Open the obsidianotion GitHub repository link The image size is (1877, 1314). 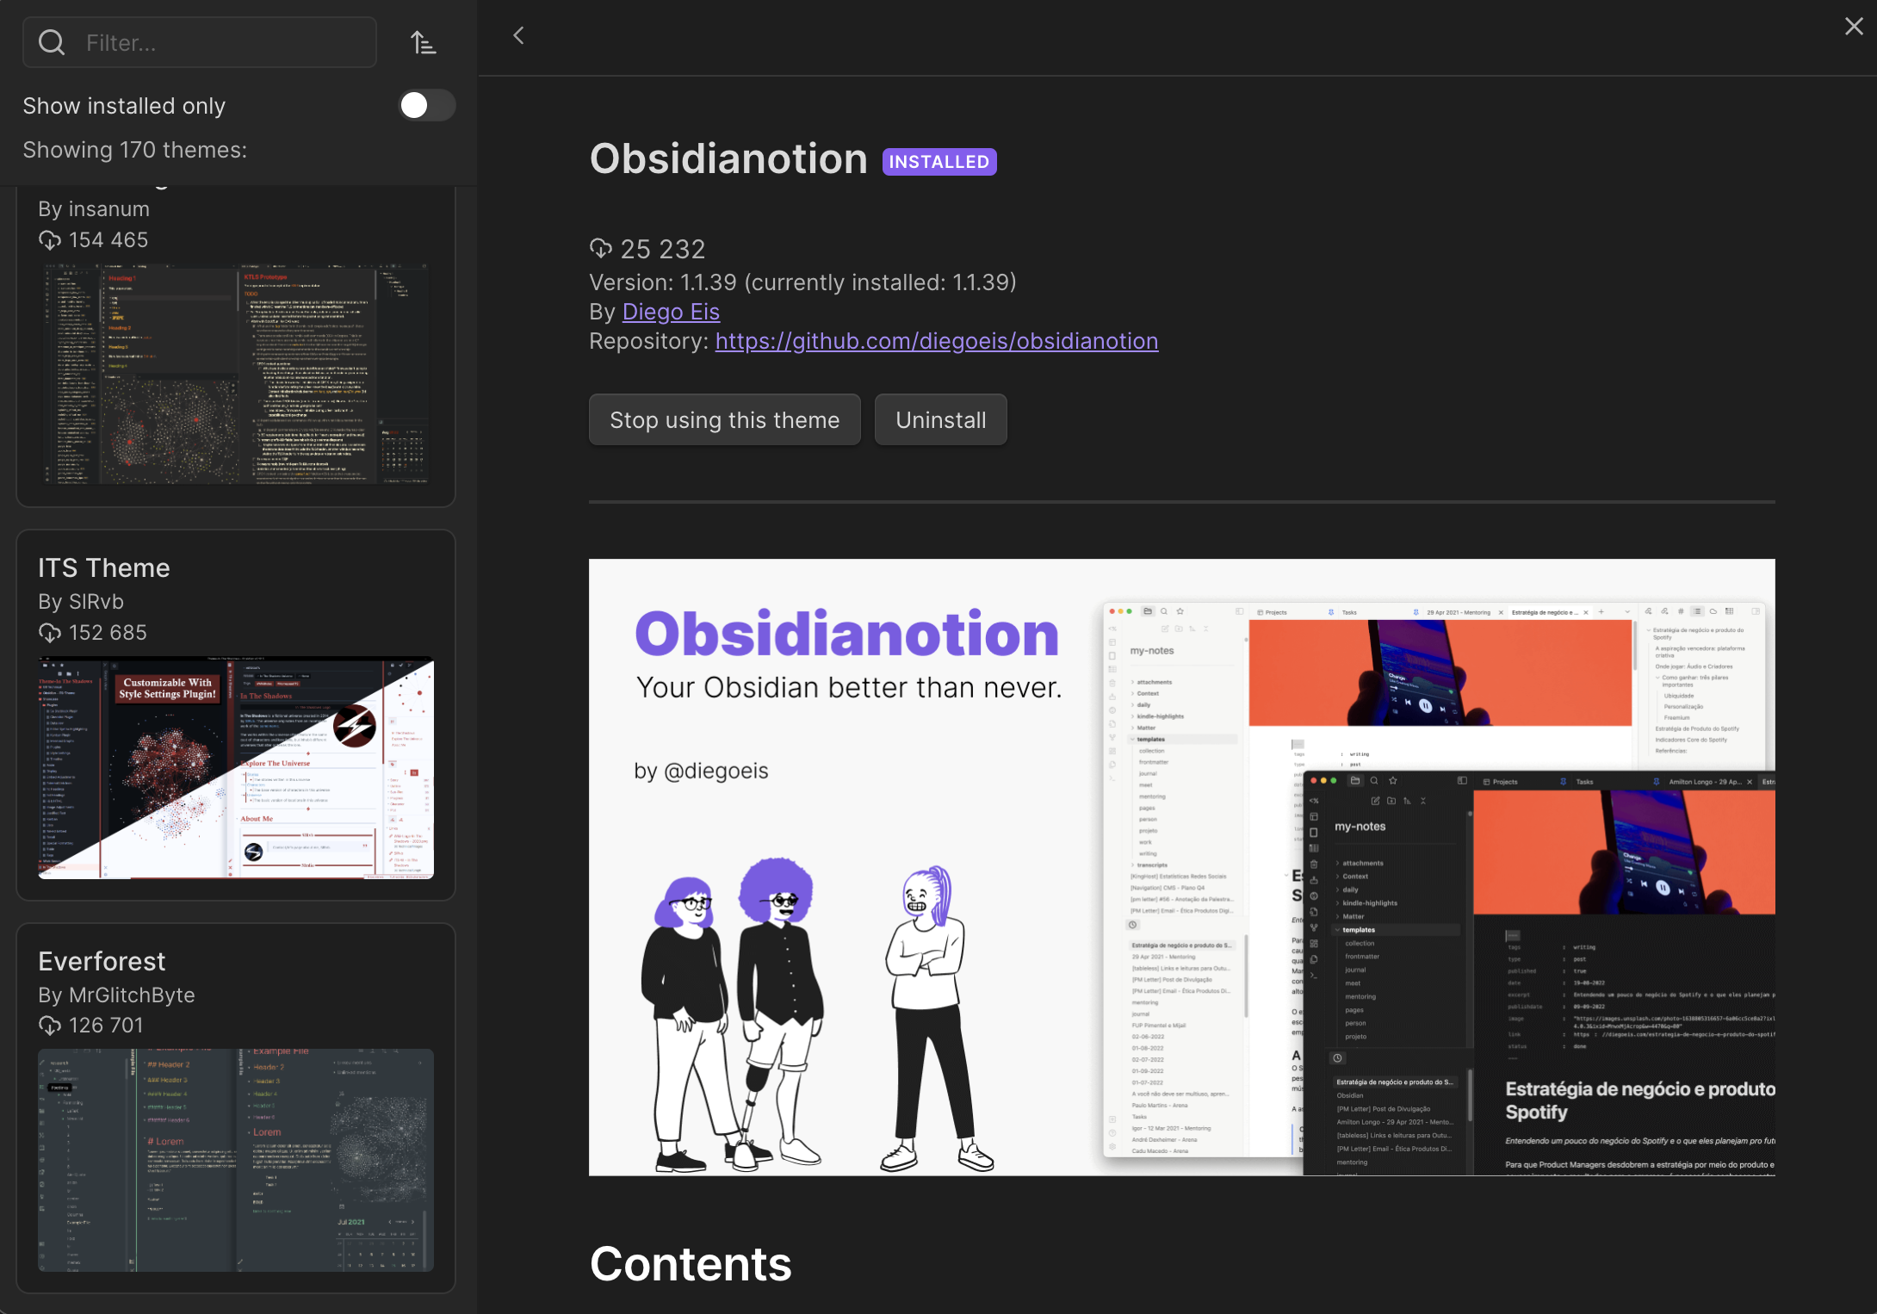[x=937, y=341]
